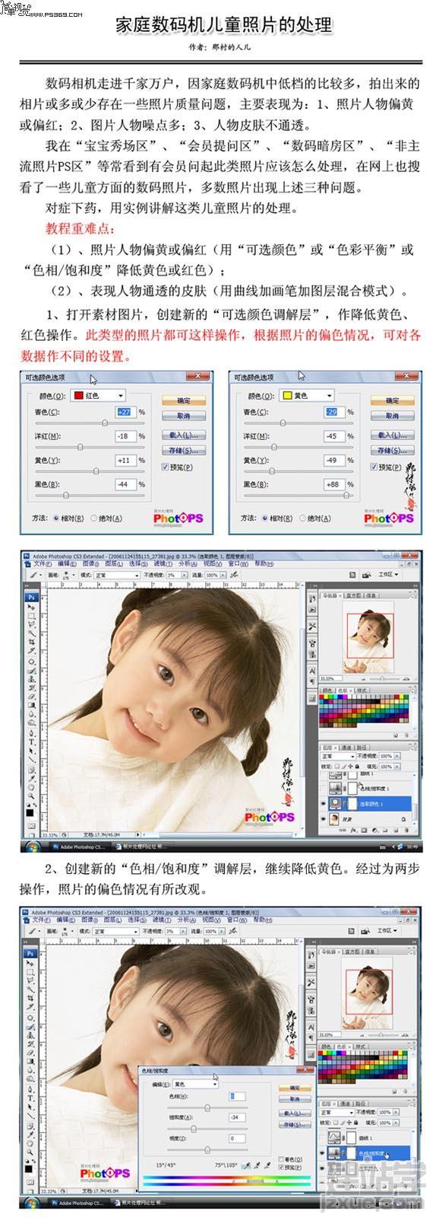The height and width of the screenshot is (1218, 436).
Task: Click Windows Start orb in first Photoshop screenshot
Action: point(32,846)
